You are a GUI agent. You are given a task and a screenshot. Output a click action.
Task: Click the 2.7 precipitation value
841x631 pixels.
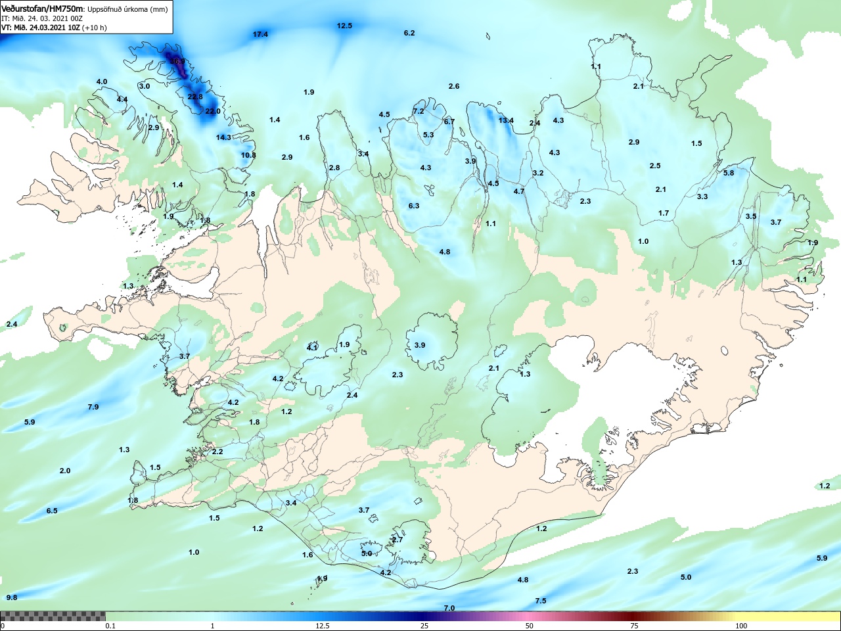[398, 540]
